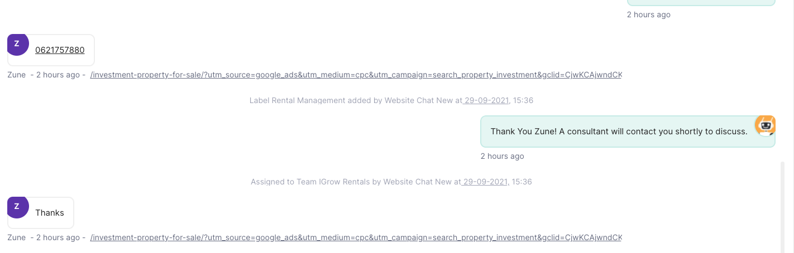794x253 pixels.
Task: Select the 'Thank You Zune!' bot message bubble
Action: (628, 132)
